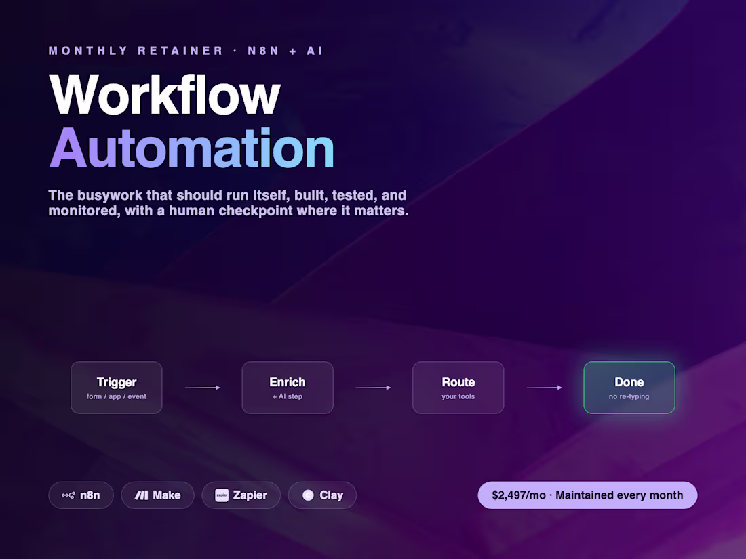Click the Done step card

click(x=629, y=388)
